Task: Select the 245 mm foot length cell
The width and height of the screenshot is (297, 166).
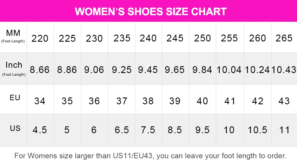Action: click(175, 38)
